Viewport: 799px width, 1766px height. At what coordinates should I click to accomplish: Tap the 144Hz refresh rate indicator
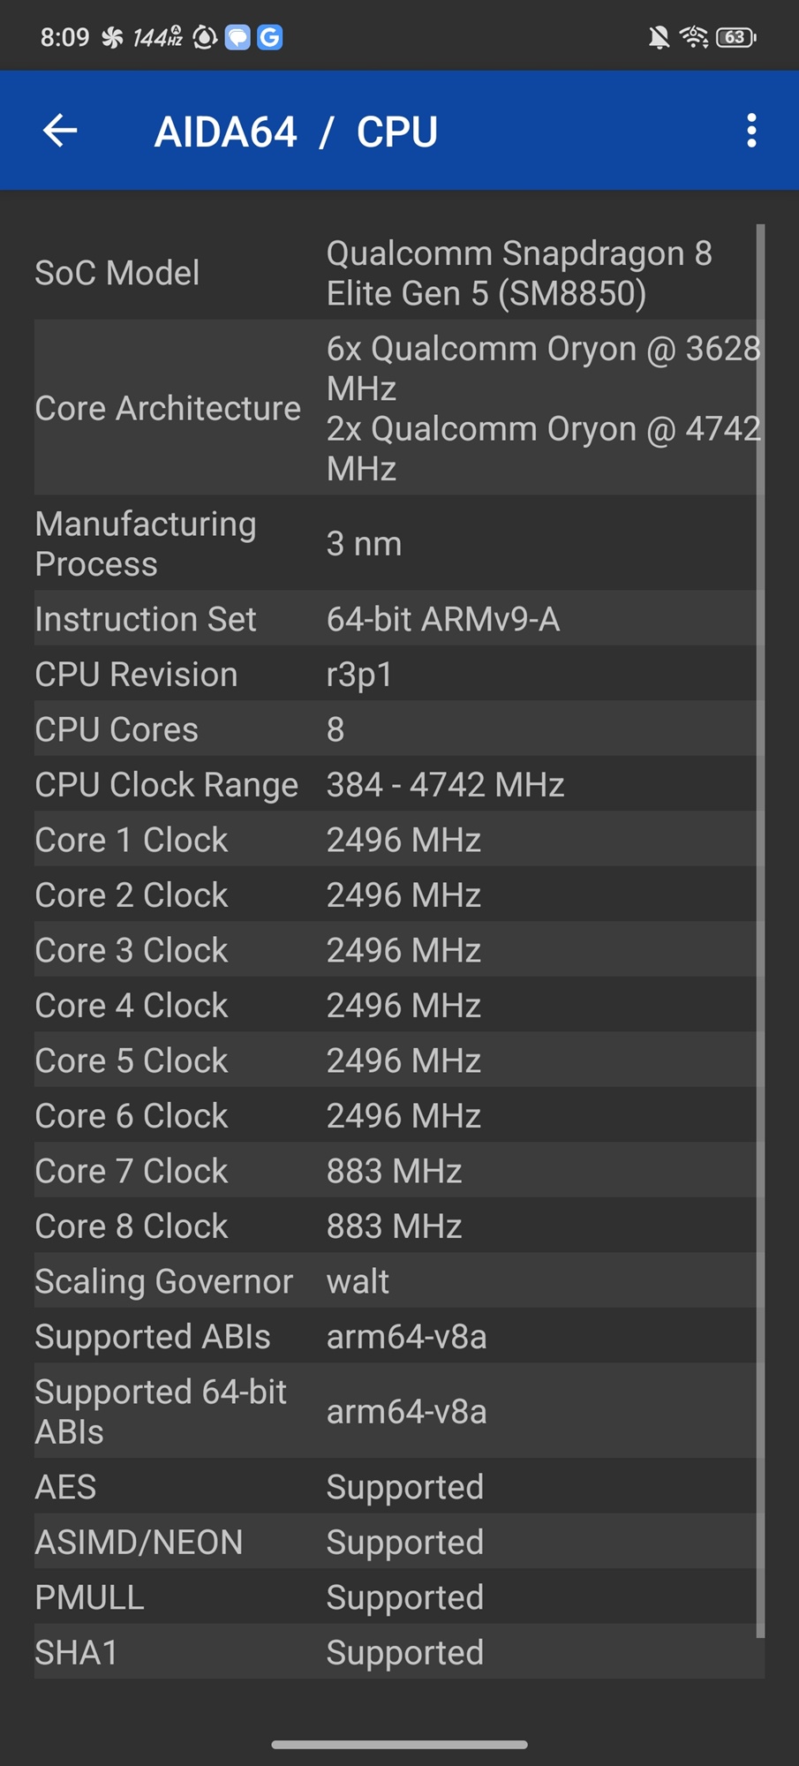click(157, 37)
